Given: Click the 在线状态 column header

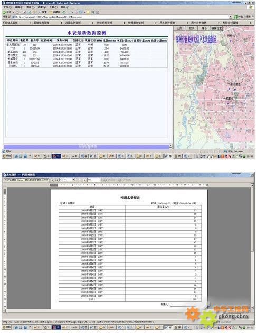Looking at the screenshot, I should tap(78, 40).
